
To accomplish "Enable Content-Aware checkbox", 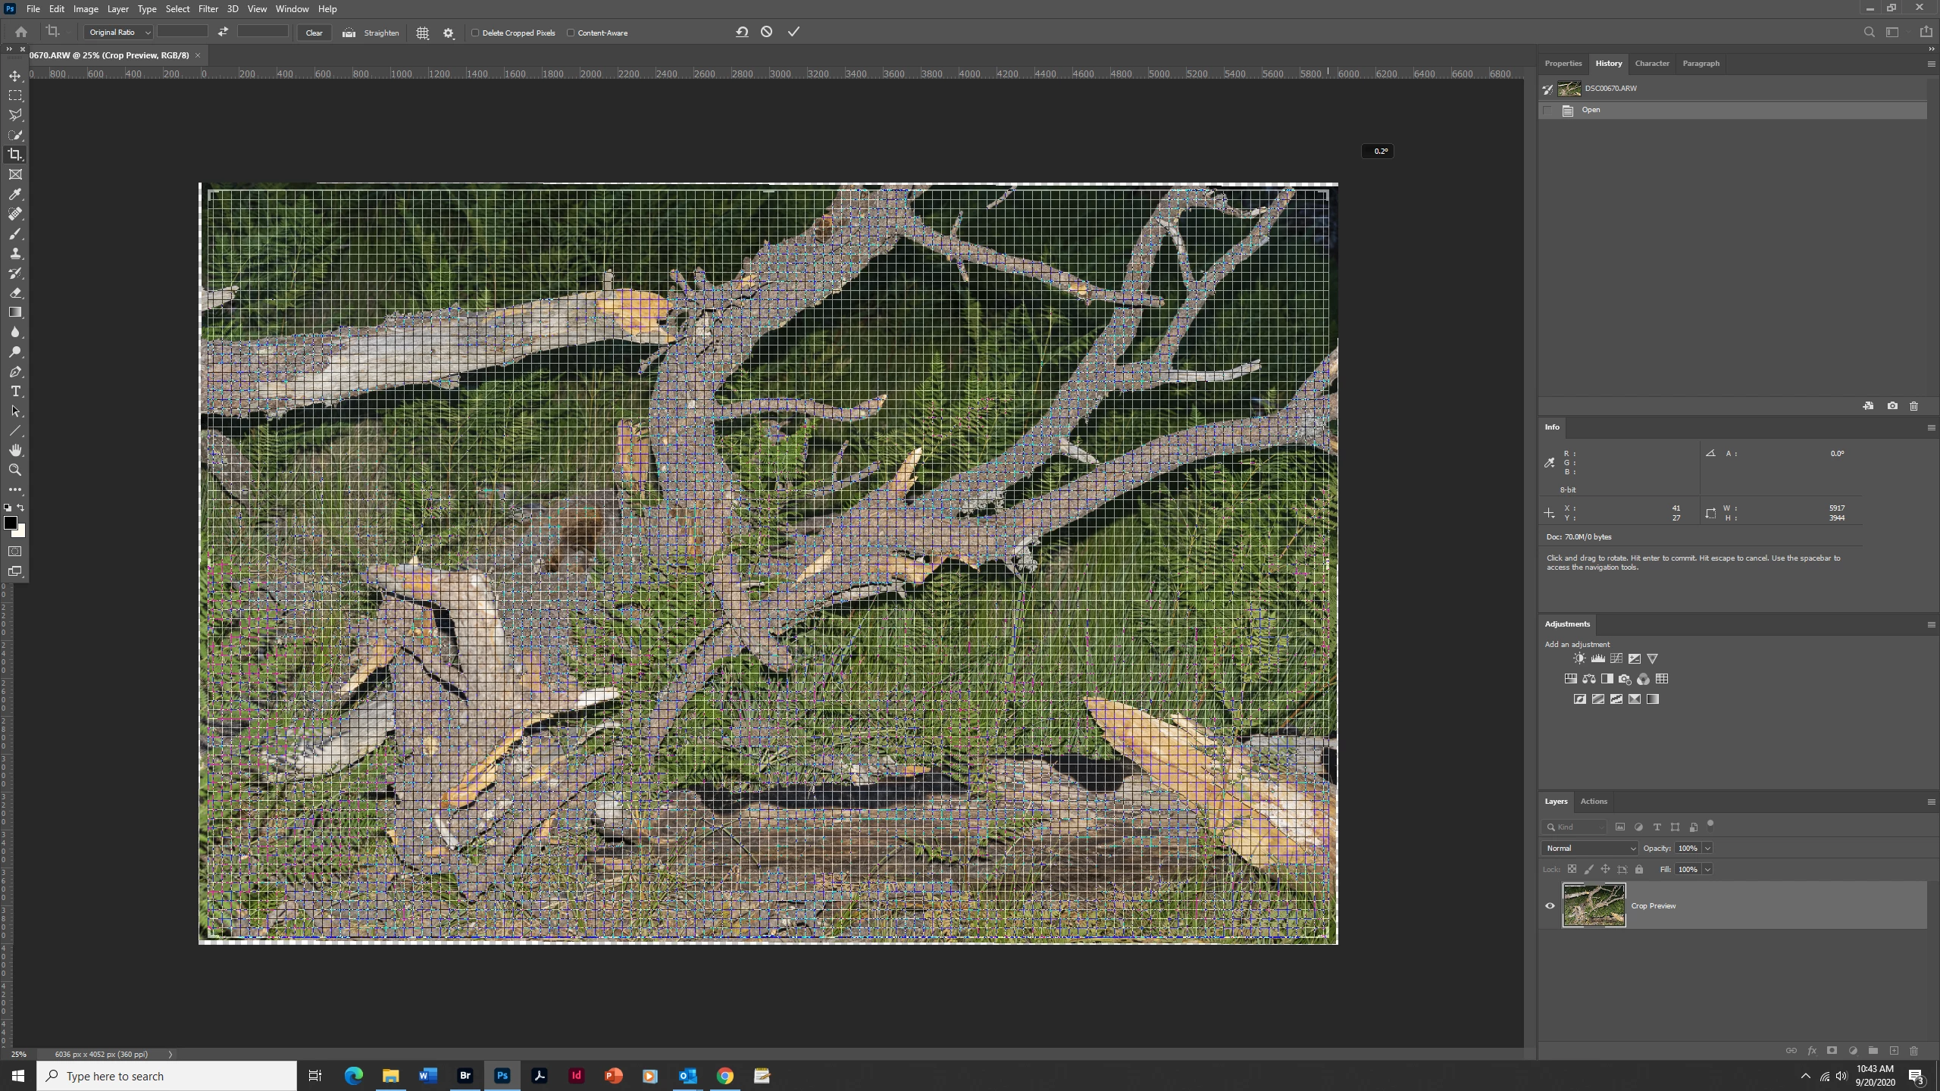I will coord(571,33).
